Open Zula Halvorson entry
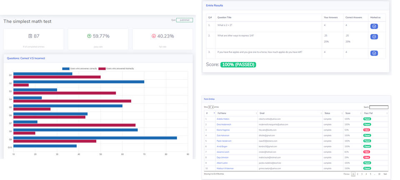Viewport: 400px width, 180px height. click(x=223, y=136)
